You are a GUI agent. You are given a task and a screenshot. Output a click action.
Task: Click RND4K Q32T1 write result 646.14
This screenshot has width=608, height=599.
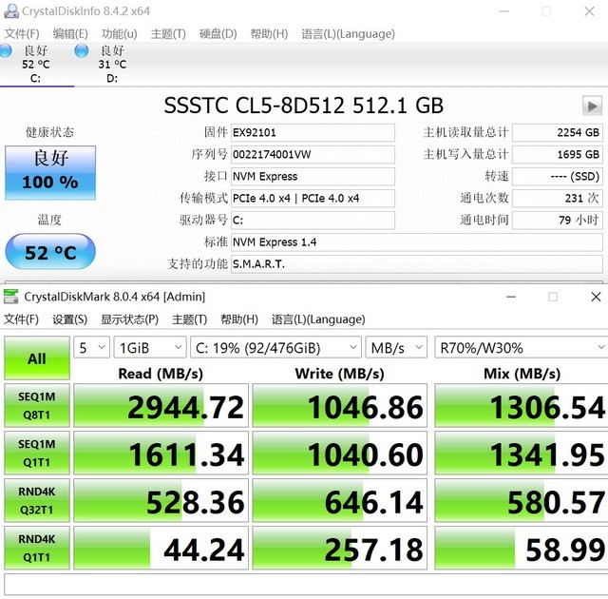click(x=340, y=501)
